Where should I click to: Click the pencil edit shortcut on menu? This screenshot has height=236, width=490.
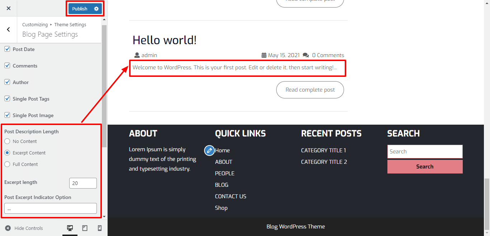209,151
